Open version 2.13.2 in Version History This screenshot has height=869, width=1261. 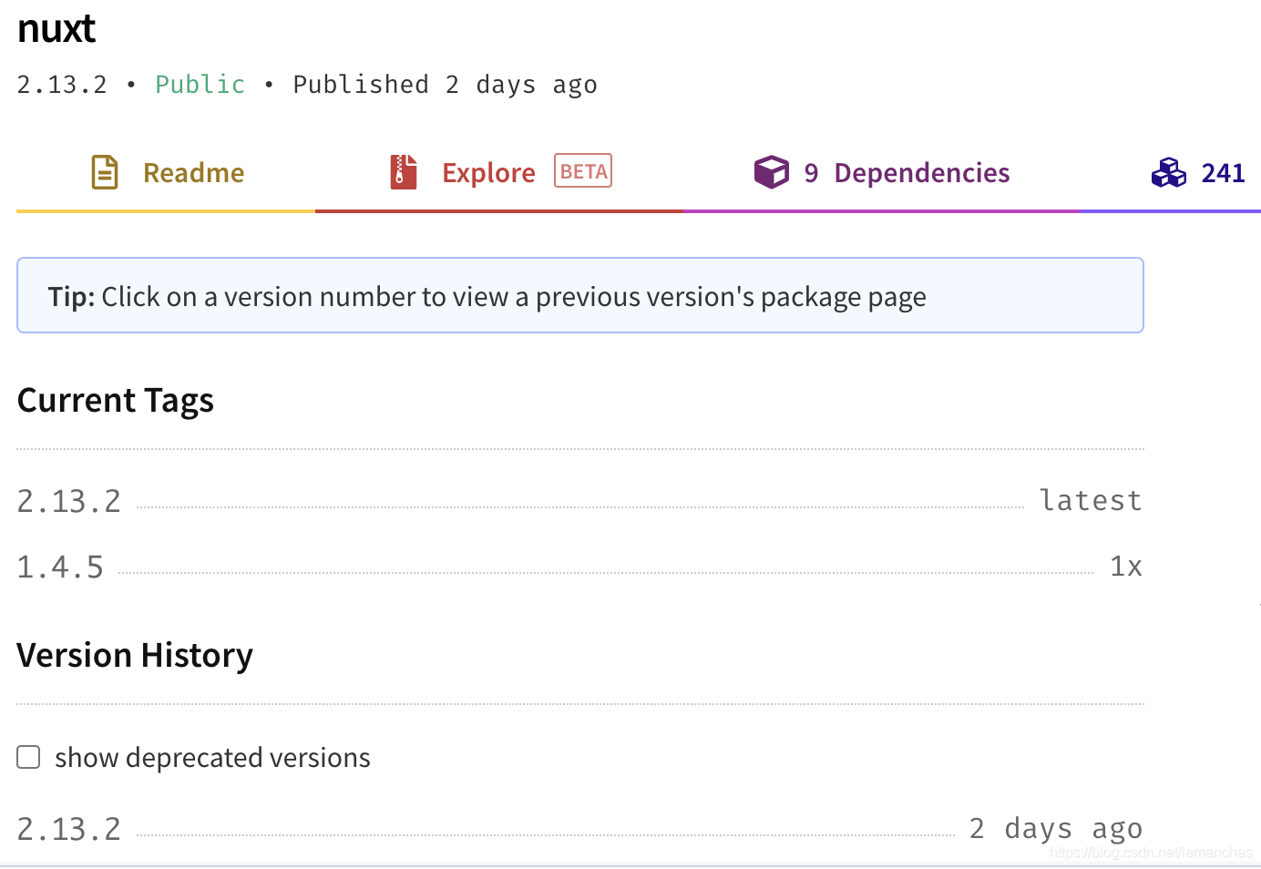click(69, 830)
